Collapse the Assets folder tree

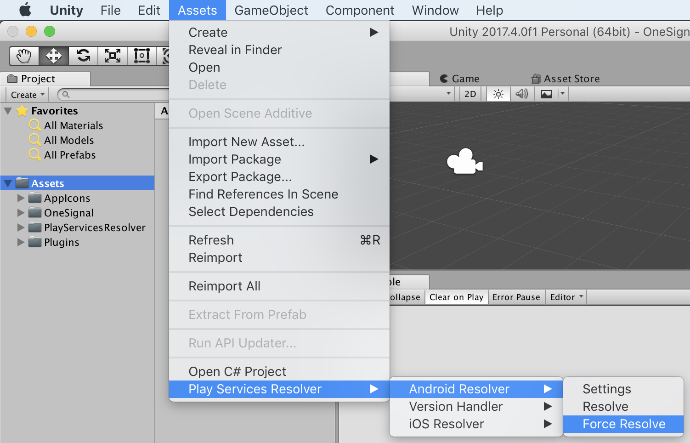8,183
